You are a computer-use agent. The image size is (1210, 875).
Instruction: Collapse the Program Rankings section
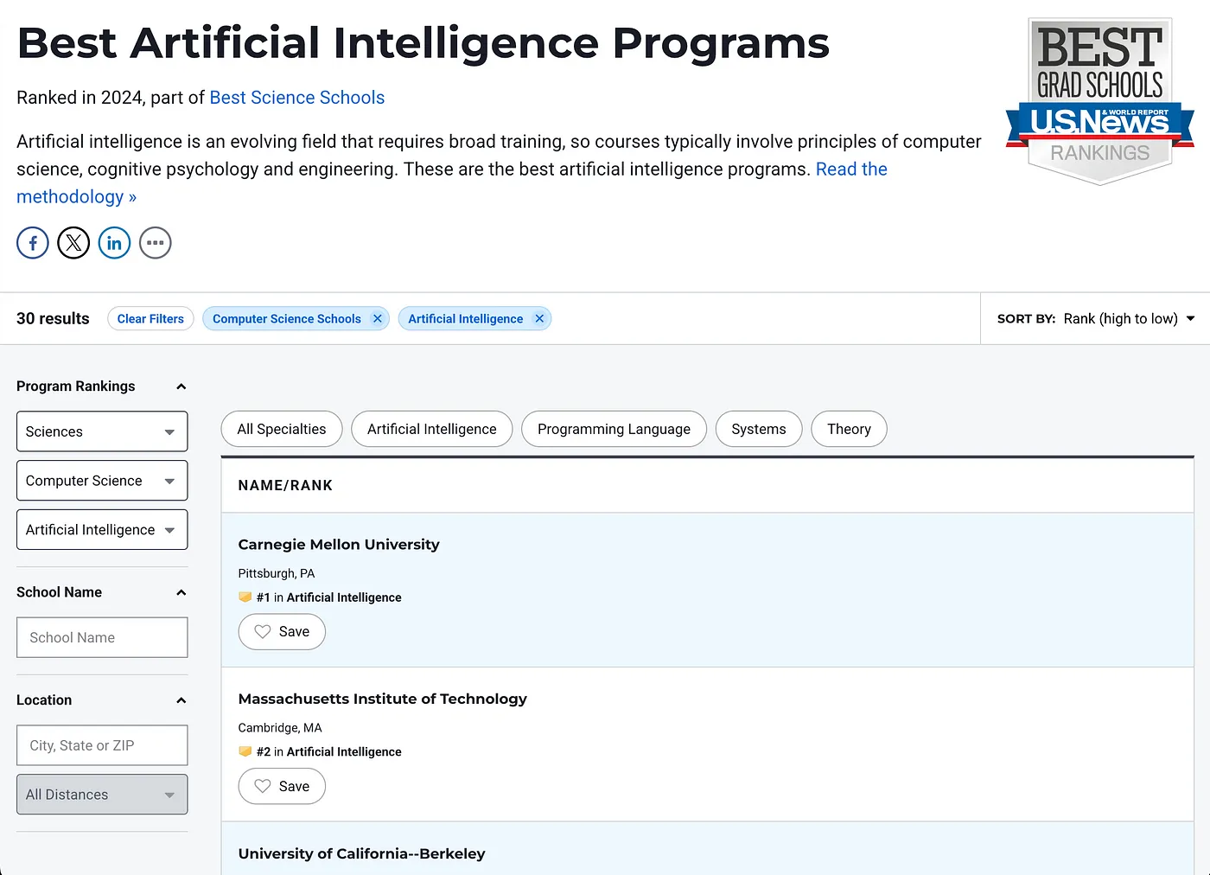(181, 386)
